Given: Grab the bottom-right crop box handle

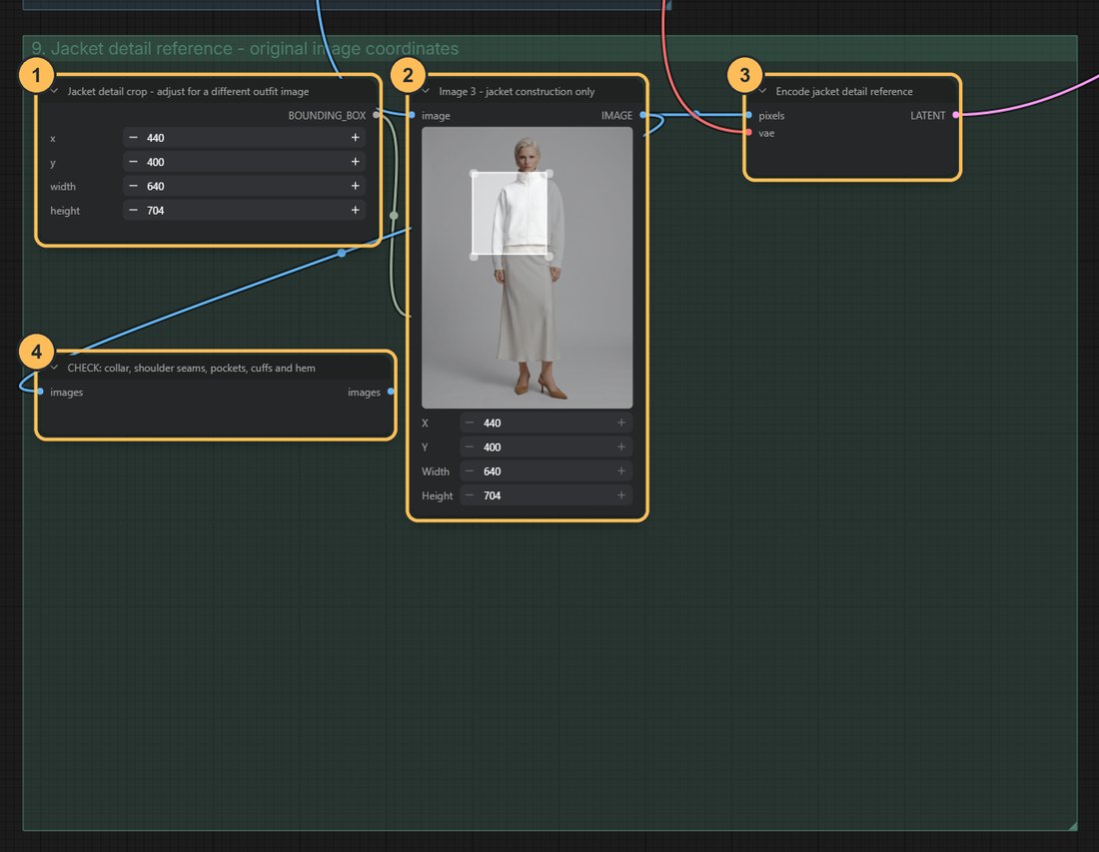Looking at the screenshot, I should pyautogui.click(x=549, y=257).
